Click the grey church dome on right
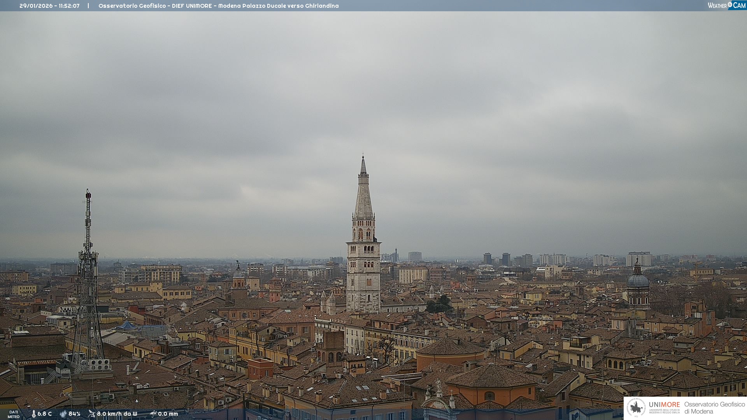The height and width of the screenshot is (420, 747). pyautogui.click(x=638, y=281)
